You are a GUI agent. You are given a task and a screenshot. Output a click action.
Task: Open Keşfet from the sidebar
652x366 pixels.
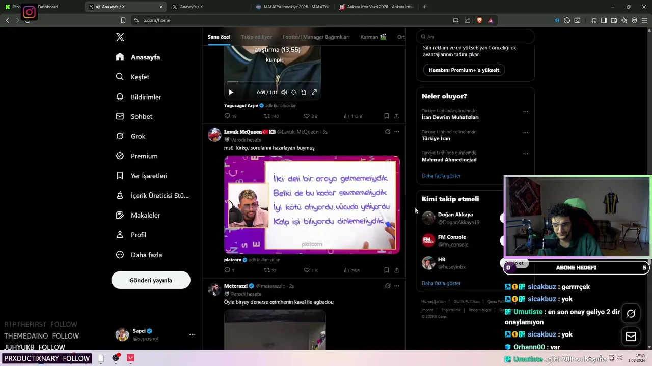132,77
